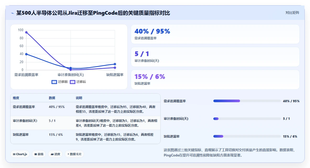Viewport: 310px width, 168px height.
Task: Toggle the 迁移后 legend swatch
Action: pos(73,82)
